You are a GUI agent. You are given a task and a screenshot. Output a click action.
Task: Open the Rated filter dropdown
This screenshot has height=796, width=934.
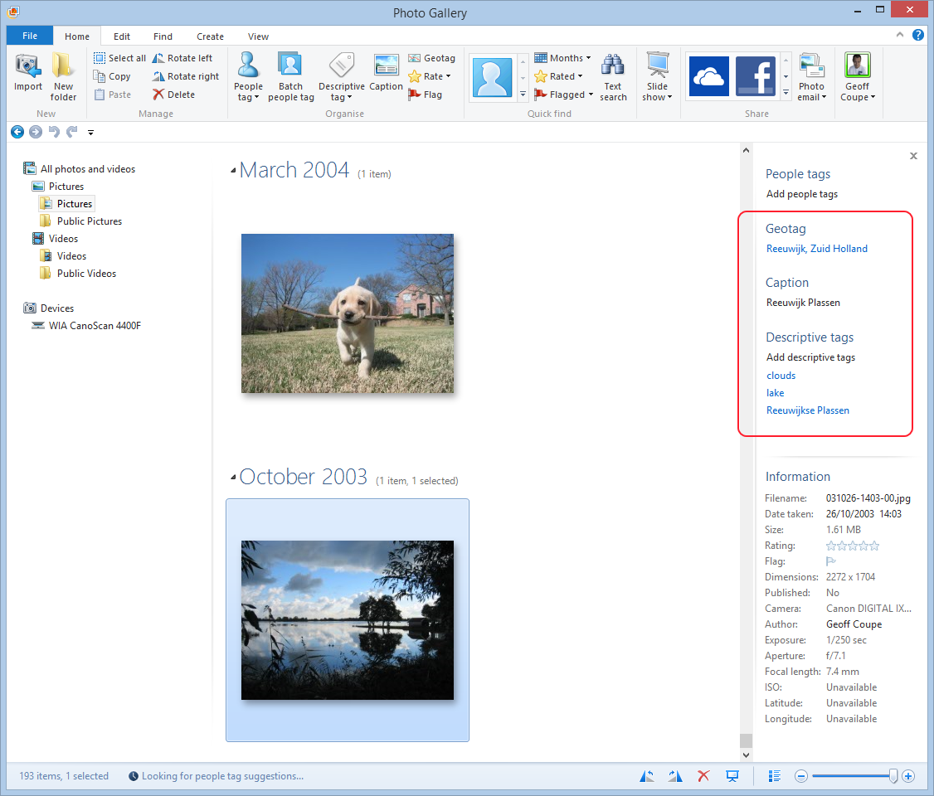click(x=559, y=76)
